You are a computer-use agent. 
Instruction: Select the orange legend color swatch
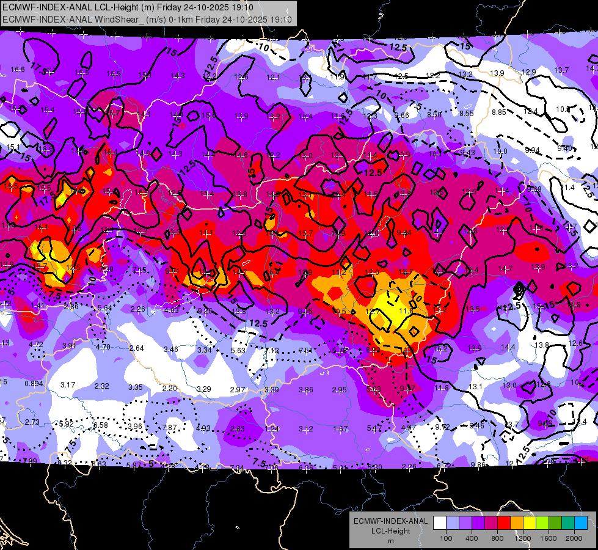point(517,523)
